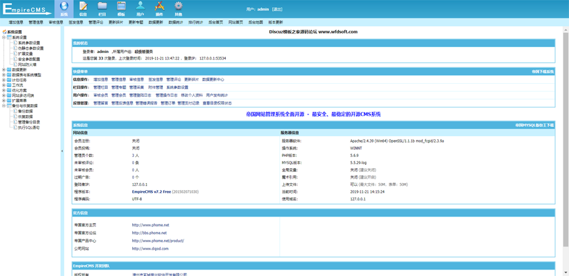The width and height of the screenshot is (569, 276).
Task: Click the EmpireCMS v7.2 Free version link
Action: tap(151, 192)
